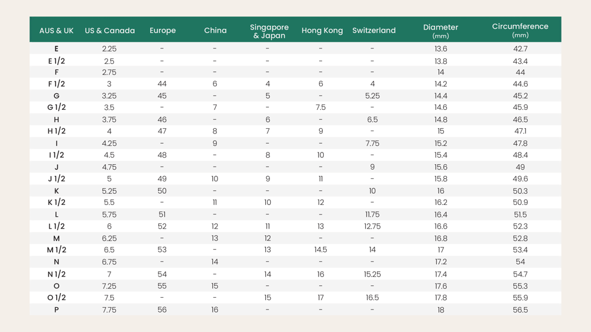Click the AUS & UK column header

(x=56, y=31)
